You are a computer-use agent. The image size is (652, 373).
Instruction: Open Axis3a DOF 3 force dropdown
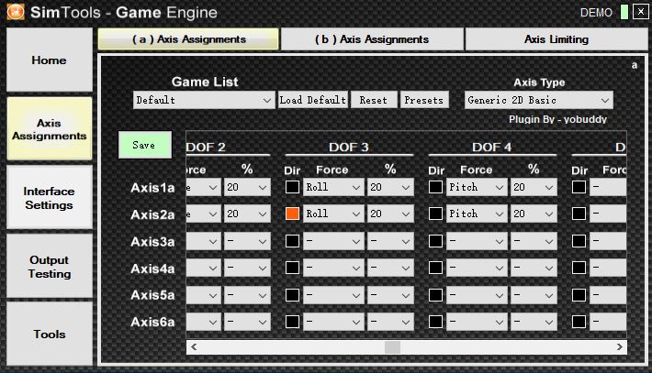[333, 241]
